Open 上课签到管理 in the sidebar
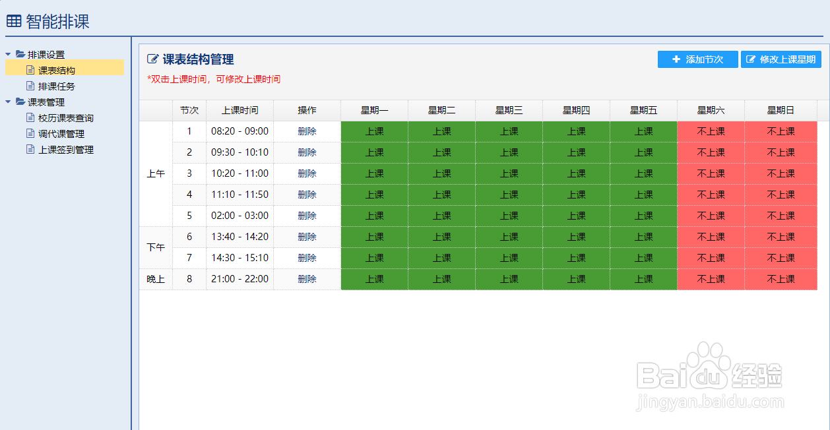 (66, 150)
